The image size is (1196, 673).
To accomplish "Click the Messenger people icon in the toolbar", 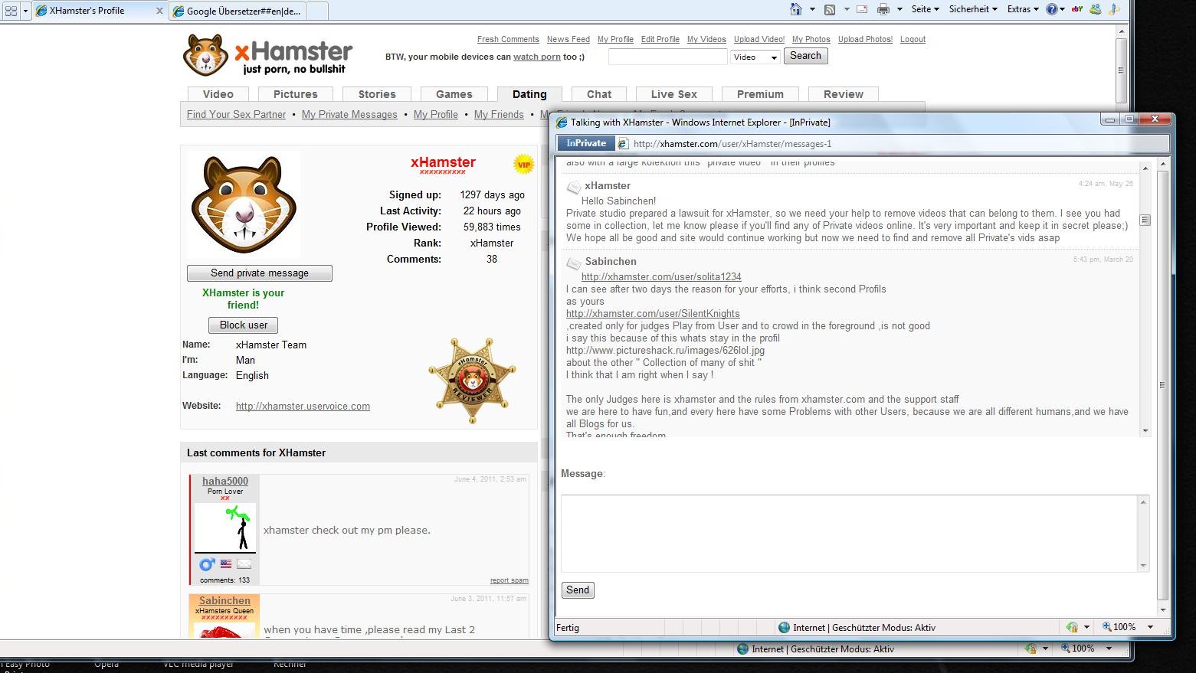I will pos(1096,9).
